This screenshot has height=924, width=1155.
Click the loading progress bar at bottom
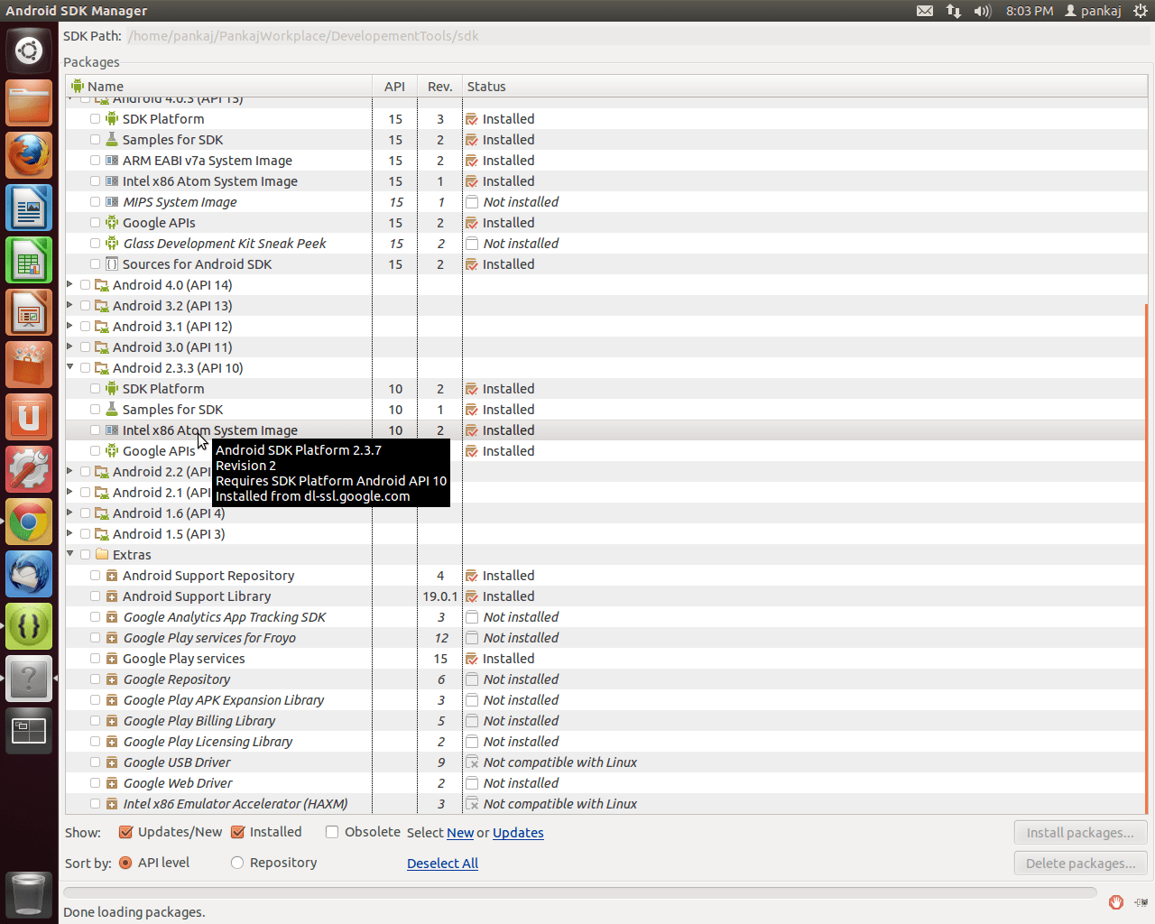point(580,892)
